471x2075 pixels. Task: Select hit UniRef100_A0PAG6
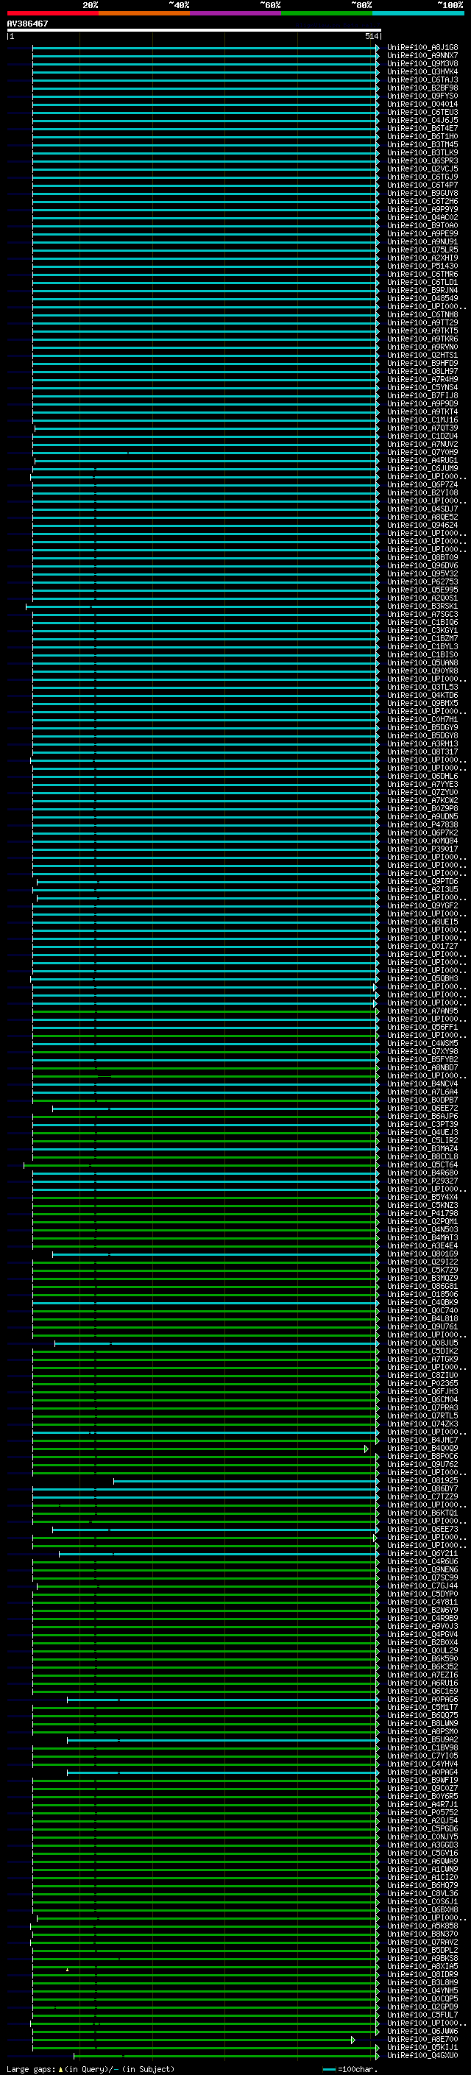(x=422, y=1700)
